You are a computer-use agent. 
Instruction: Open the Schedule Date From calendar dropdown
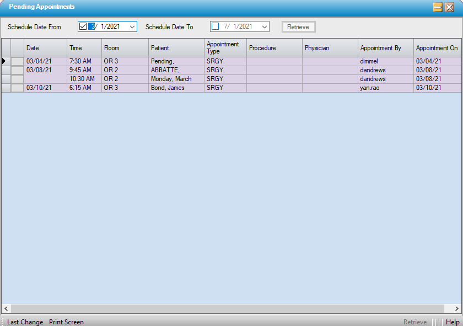[132, 26]
